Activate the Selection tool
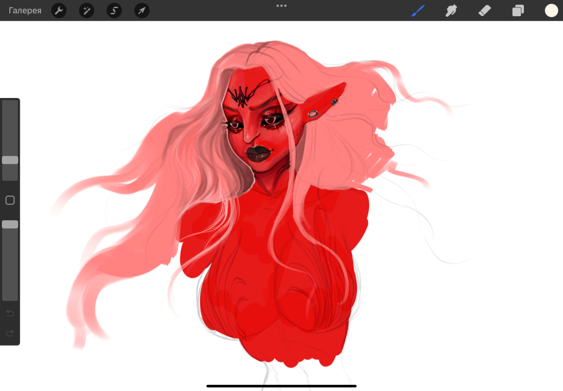 click(x=114, y=11)
